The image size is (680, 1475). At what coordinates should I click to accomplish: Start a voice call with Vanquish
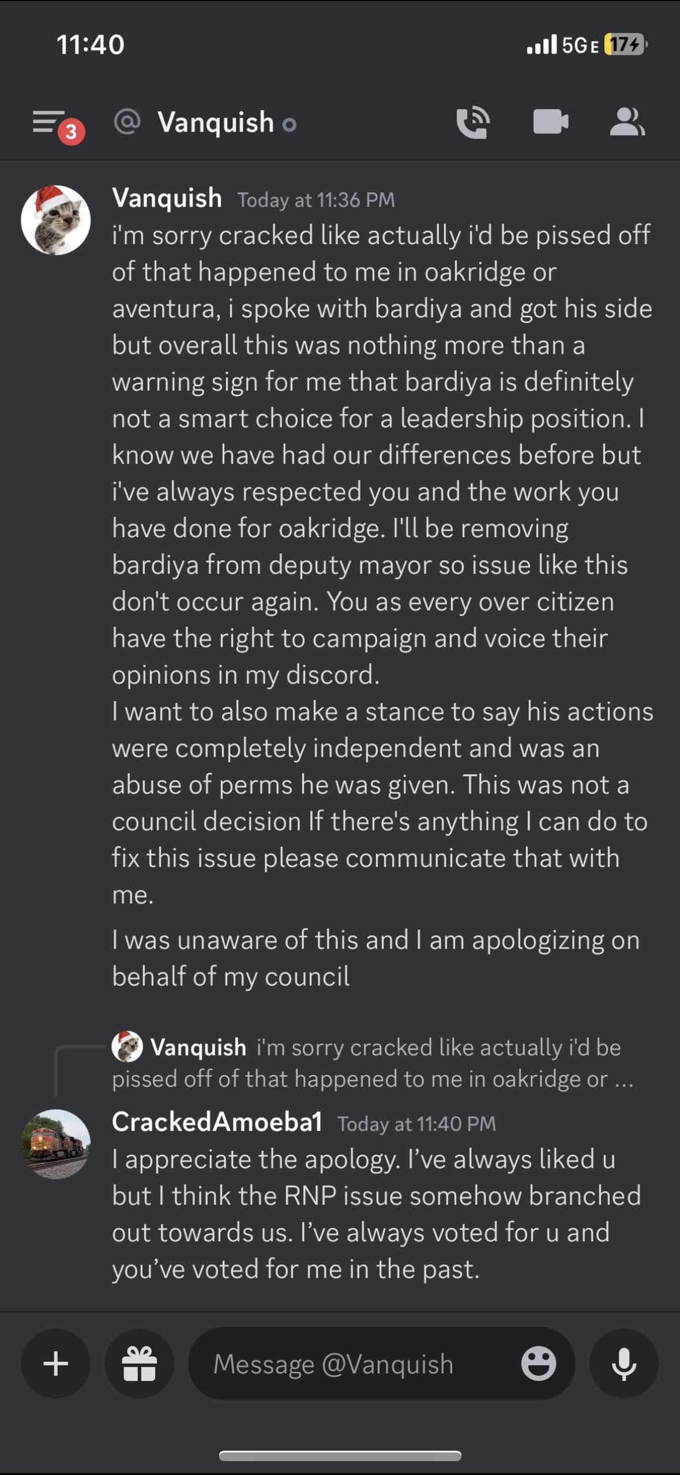[x=473, y=122]
